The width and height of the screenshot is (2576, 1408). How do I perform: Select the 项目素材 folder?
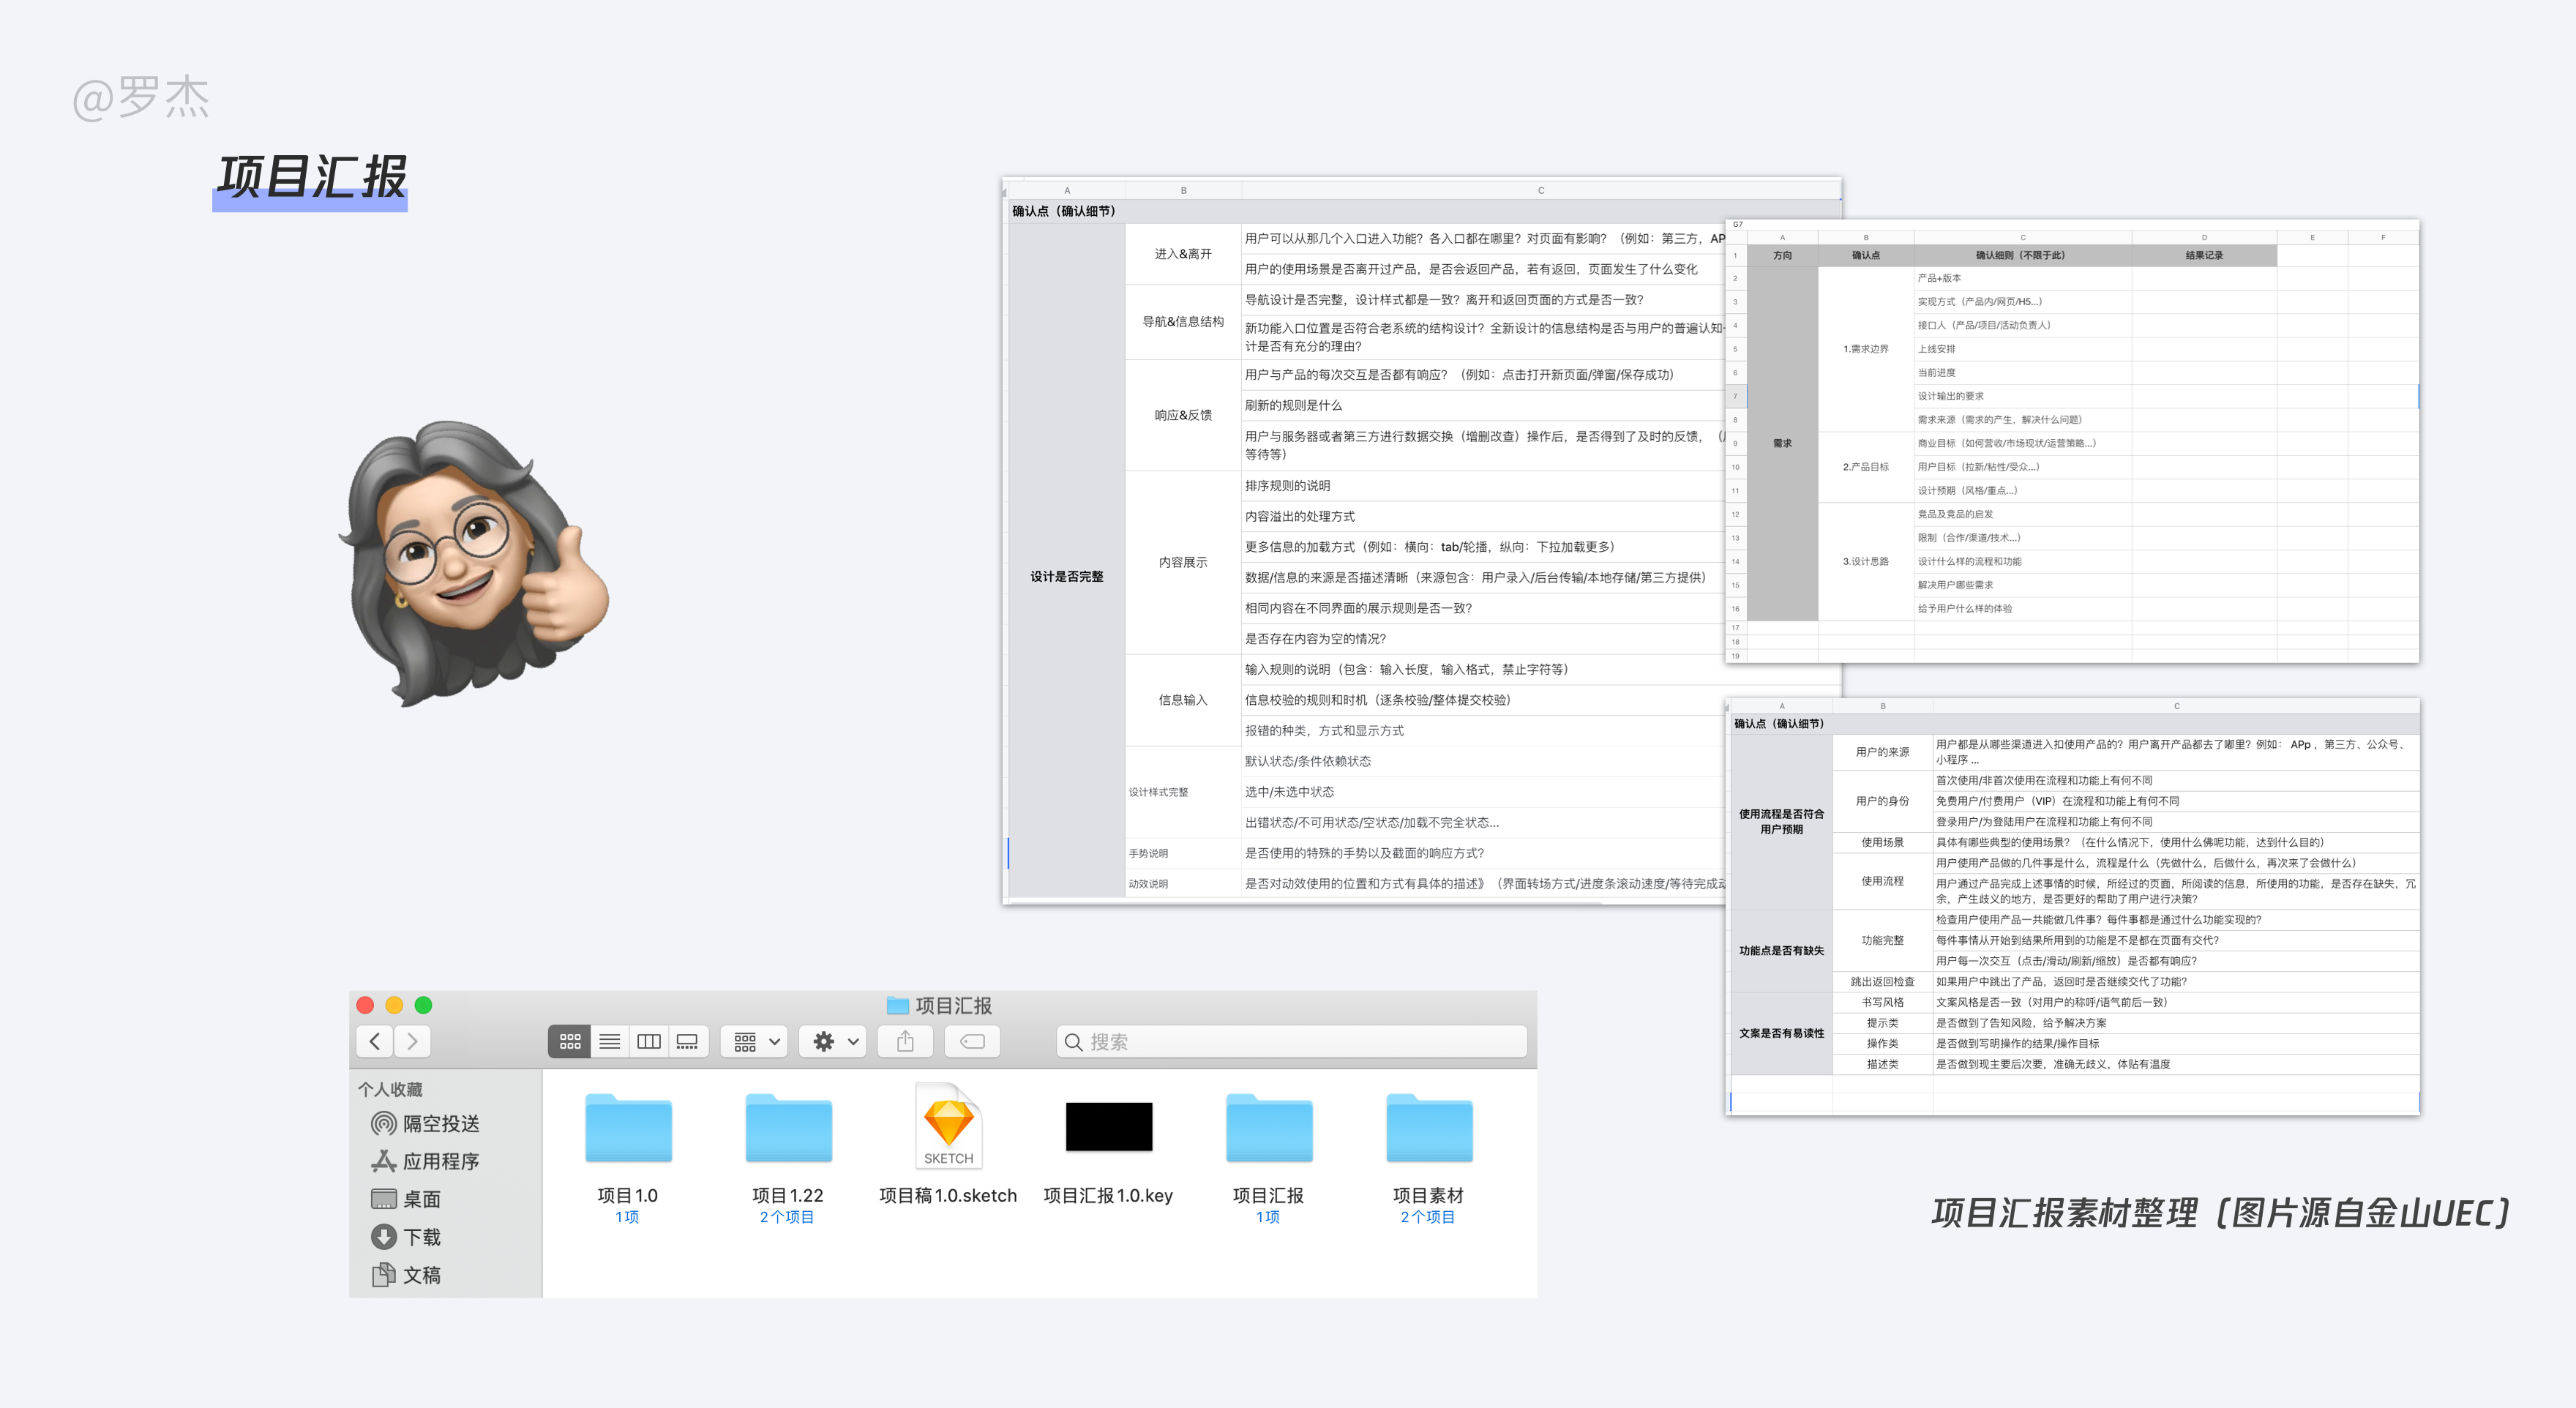[x=1428, y=1129]
